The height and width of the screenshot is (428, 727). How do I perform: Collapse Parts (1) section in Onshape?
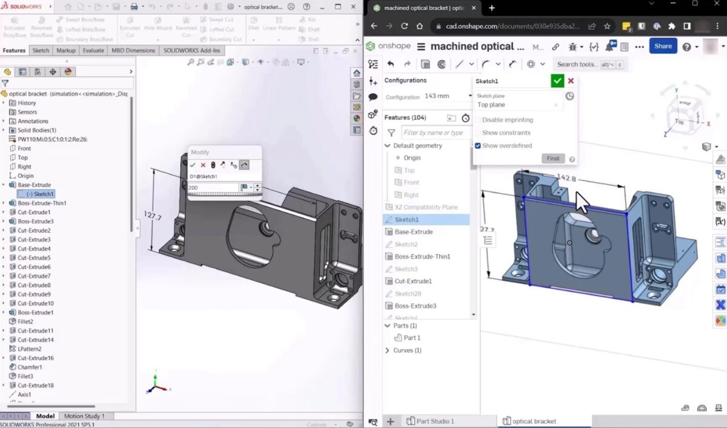pos(388,326)
